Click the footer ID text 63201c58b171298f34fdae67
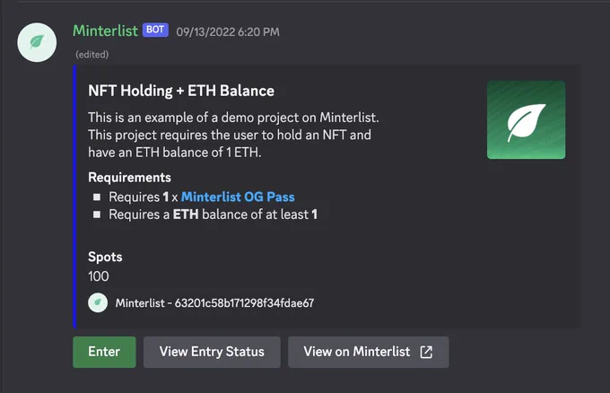Viewport: 610px width, 393px height. [x=244, y=303]
